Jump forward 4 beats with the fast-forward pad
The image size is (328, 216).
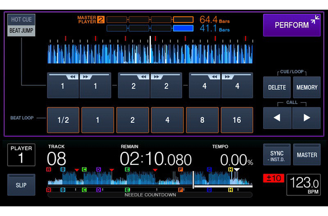point(237,85)
